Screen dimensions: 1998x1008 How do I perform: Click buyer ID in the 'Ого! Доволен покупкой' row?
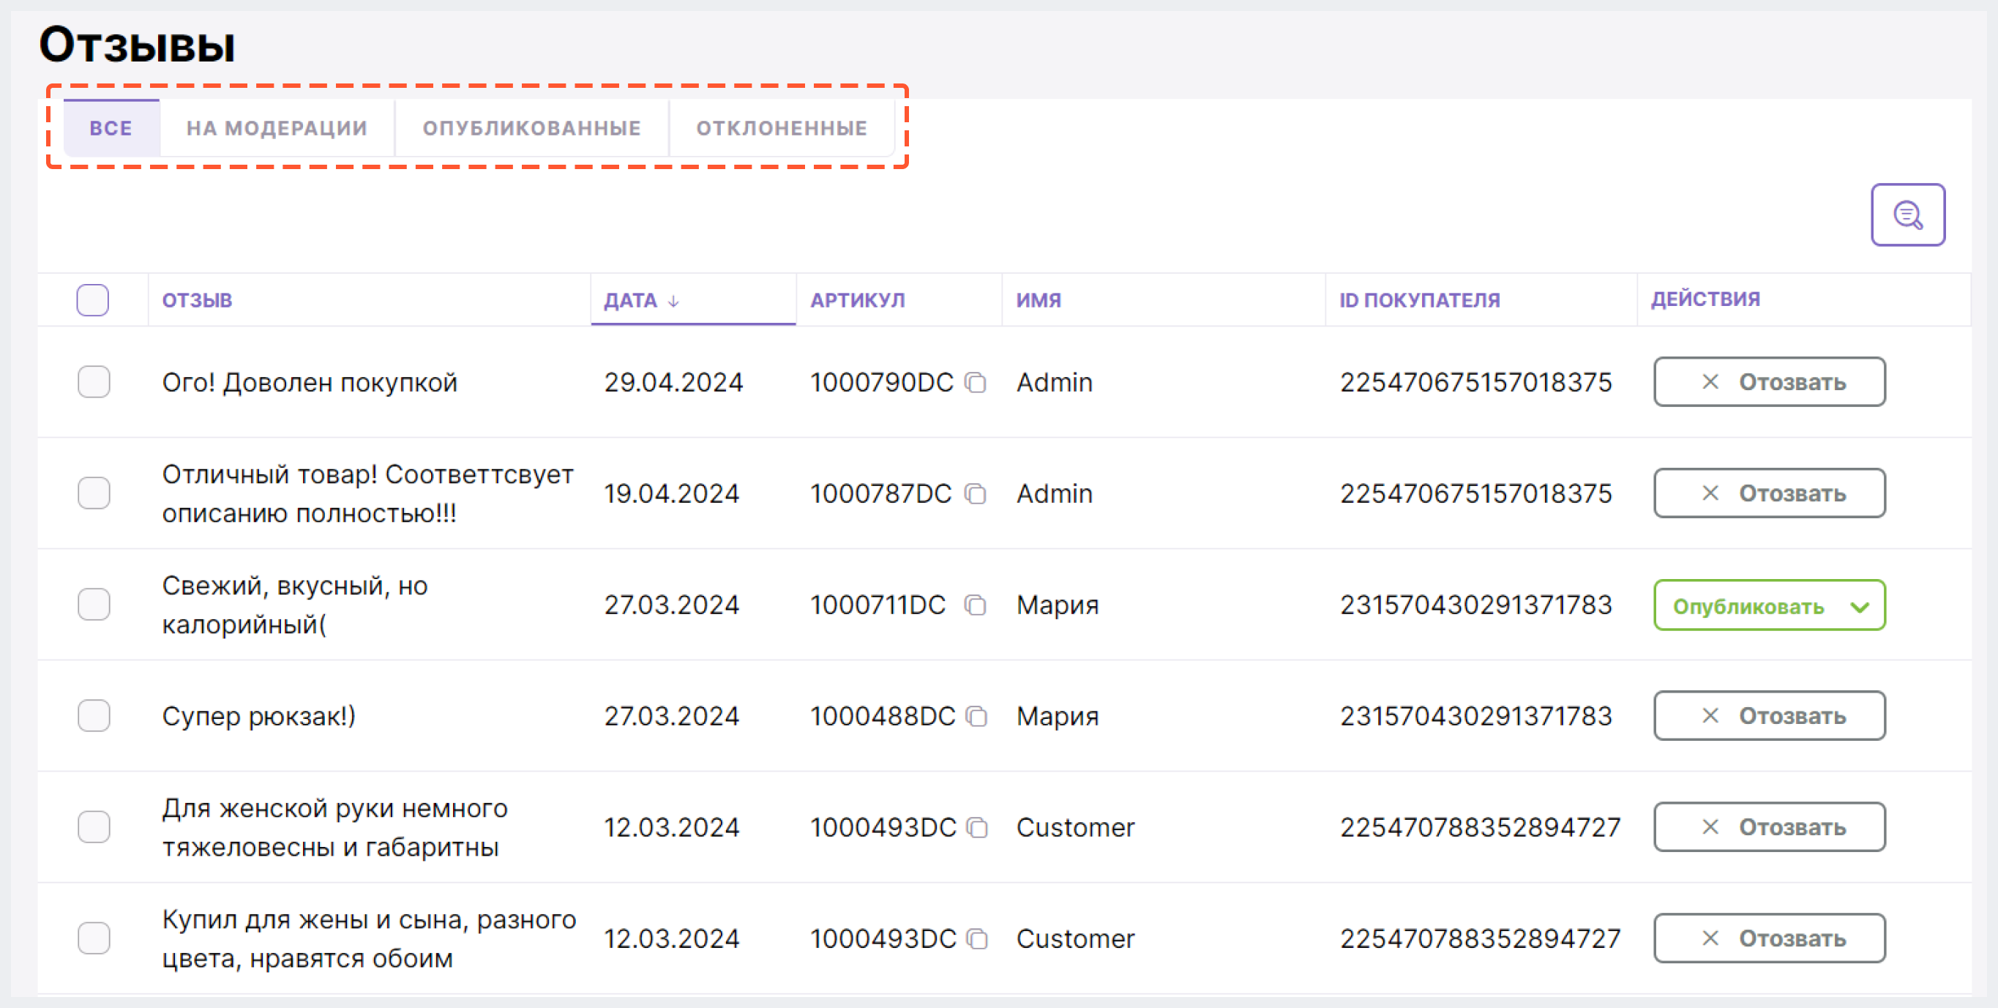pyautogui.click(x=1476, y=383)
